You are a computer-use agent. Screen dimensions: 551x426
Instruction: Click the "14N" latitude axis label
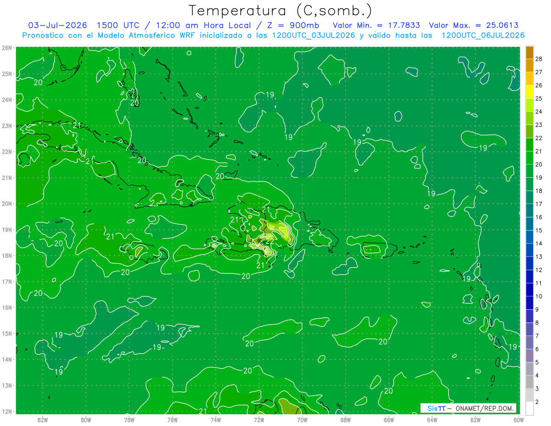[7, 359]
